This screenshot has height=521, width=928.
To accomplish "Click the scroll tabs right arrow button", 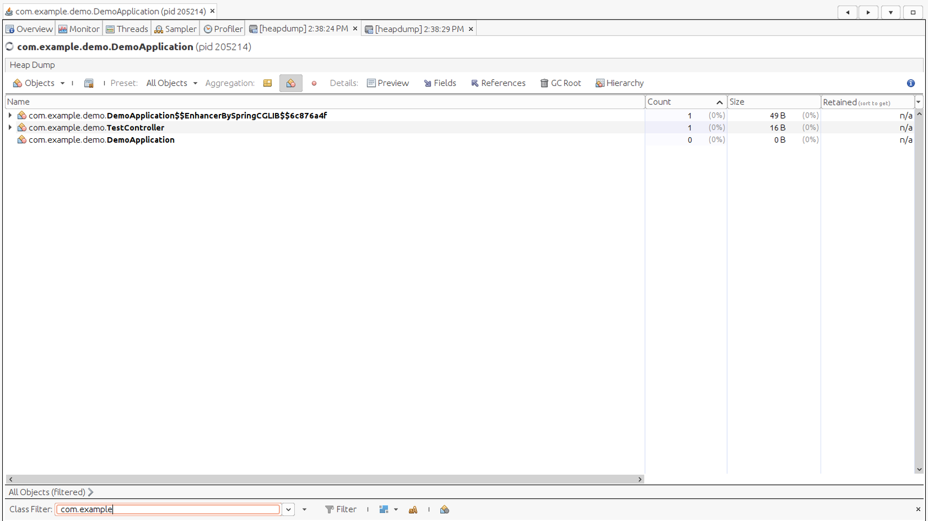I will point(868,12).
